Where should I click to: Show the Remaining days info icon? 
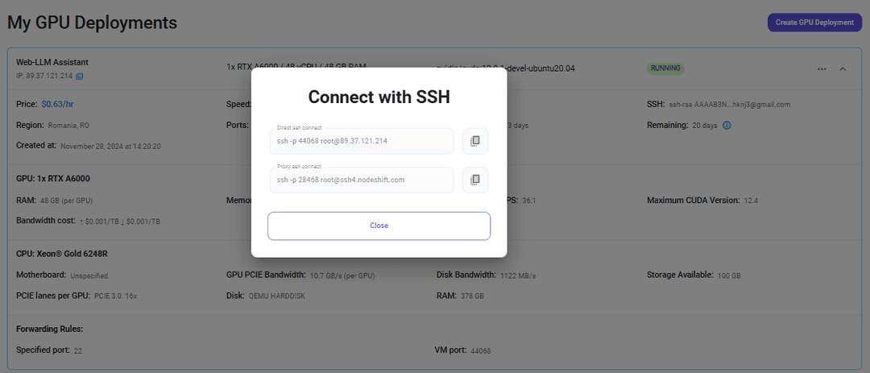click(727, 126)
